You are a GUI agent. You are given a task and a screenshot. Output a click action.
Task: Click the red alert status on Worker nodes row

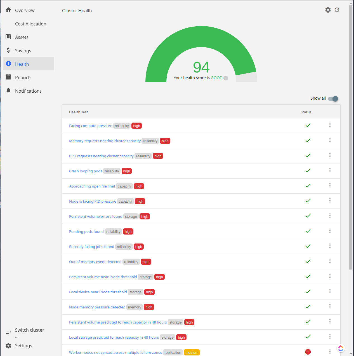[308, 352]
